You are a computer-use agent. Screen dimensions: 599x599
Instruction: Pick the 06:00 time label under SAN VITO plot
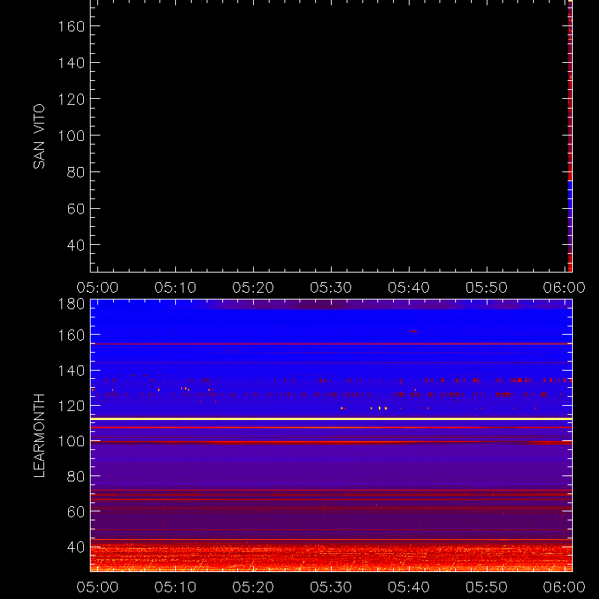tap(565, 288)
